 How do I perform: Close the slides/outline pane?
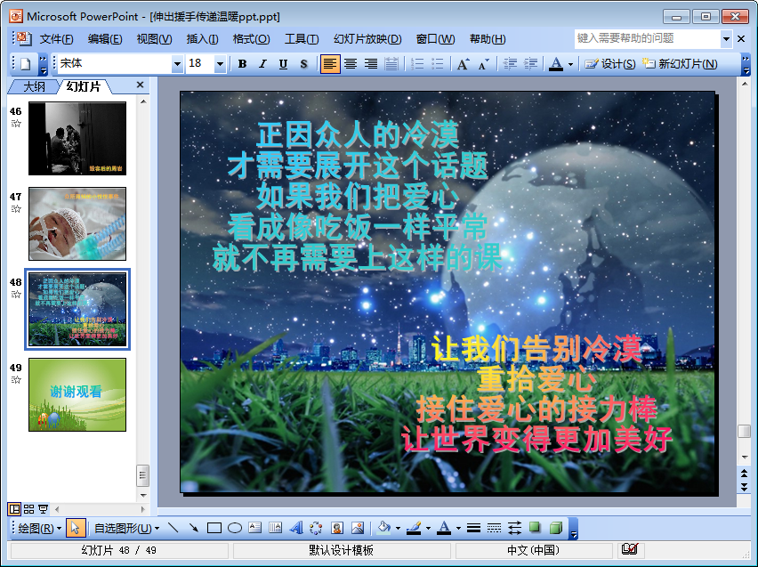tap(141, 85)
